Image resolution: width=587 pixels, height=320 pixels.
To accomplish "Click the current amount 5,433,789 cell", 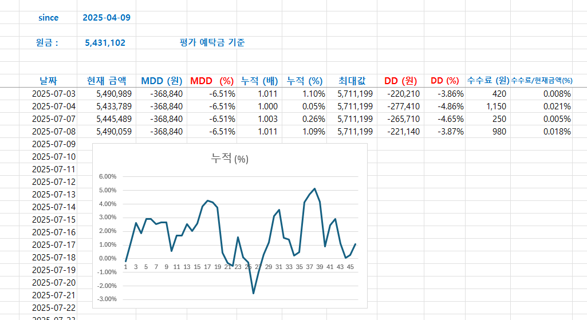I will (x=107, y=106).
